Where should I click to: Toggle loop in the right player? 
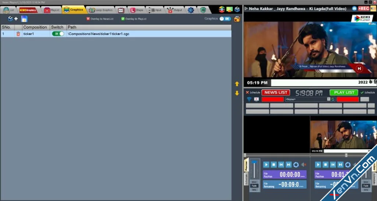click(x=348, y=165)
